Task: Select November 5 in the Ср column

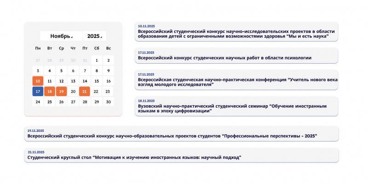Action: 61,70
